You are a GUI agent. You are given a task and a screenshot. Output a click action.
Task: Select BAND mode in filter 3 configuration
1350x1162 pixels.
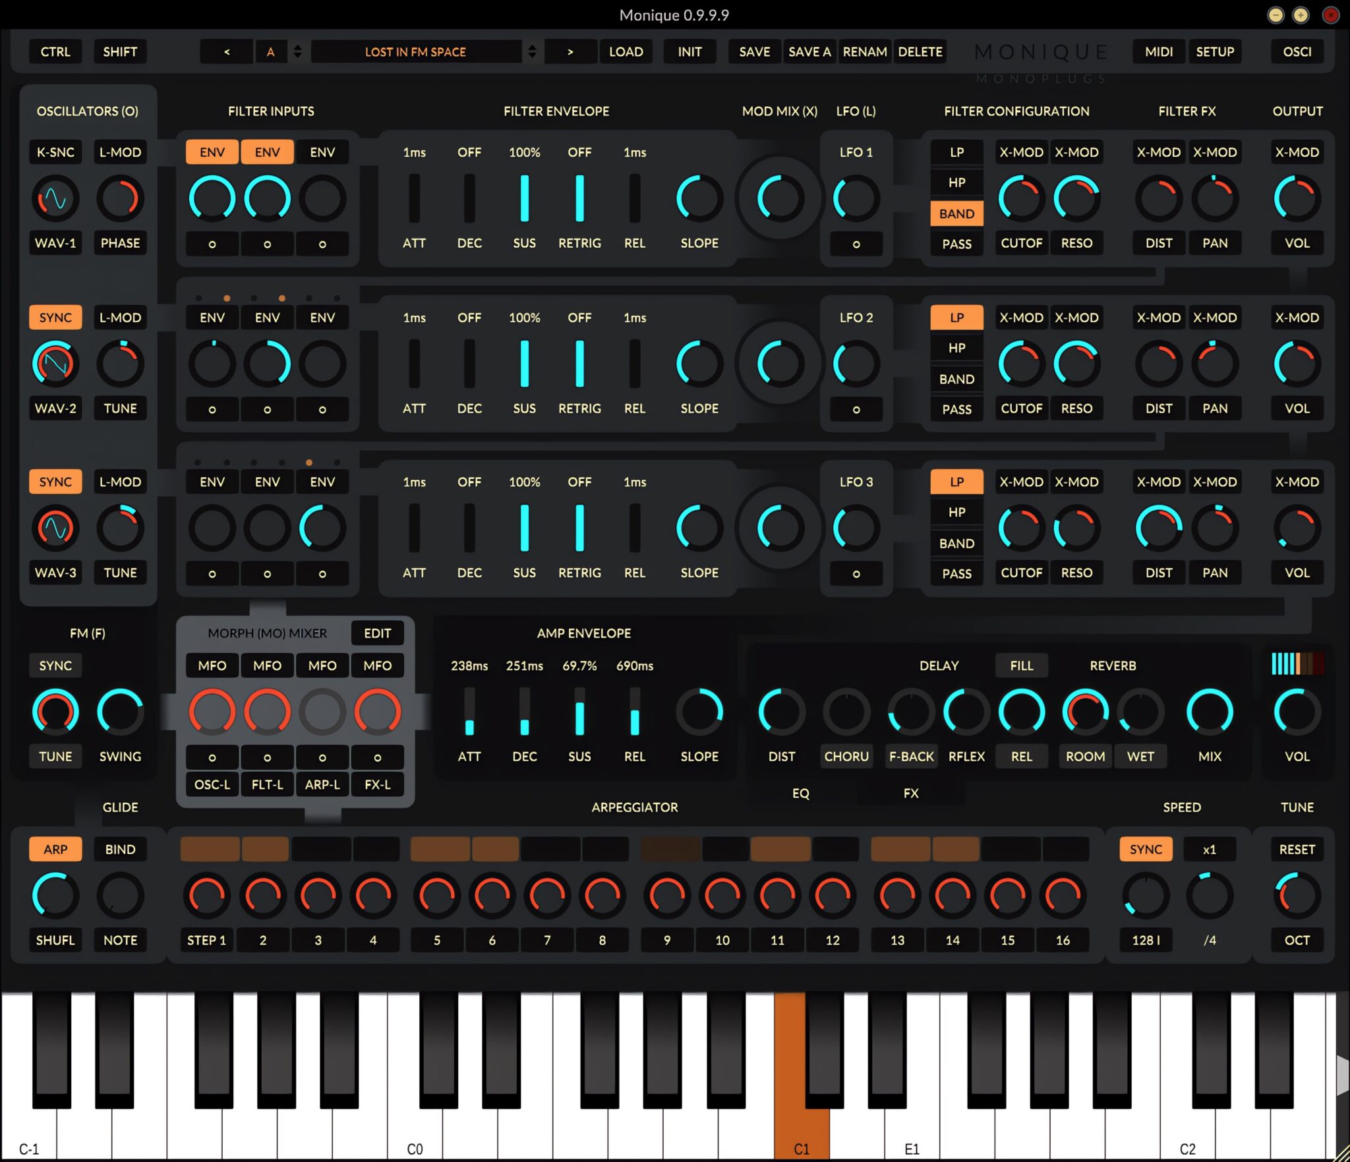[956, 543]
